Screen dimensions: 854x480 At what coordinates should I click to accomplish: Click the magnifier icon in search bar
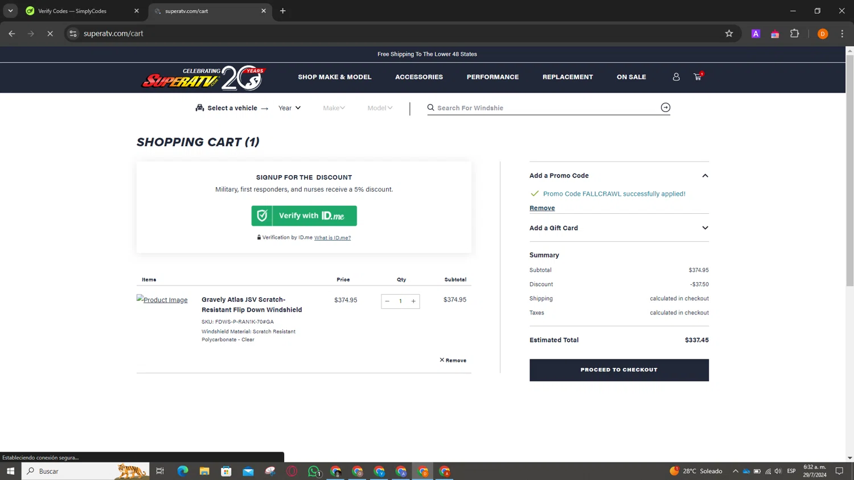[431, 107]
